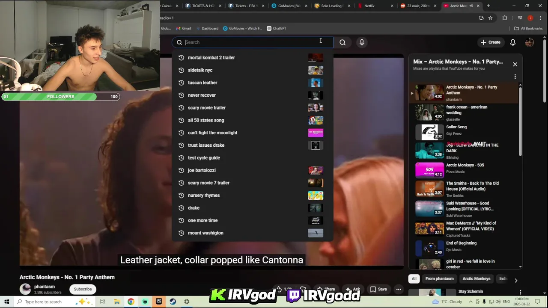The height and width of the screenshot is (308, 548).
Task: Click the install app icon in address bar
Action: [481, 18]
